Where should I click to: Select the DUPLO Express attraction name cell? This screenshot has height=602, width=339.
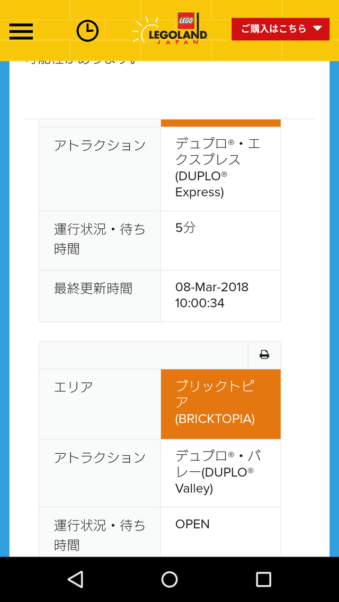point(221,169)
